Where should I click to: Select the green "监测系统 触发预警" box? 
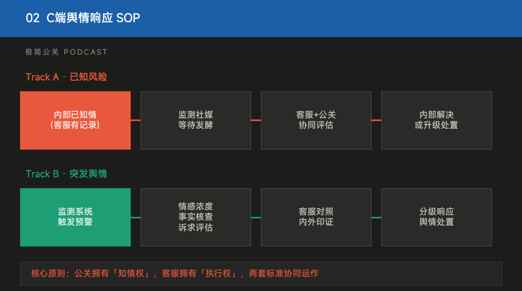pos(75,217)
